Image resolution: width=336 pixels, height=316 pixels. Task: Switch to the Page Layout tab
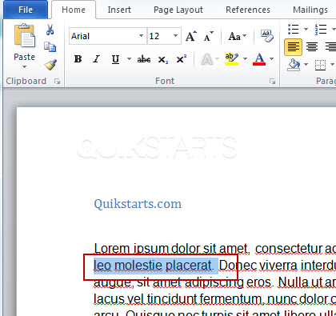point(178,10)
